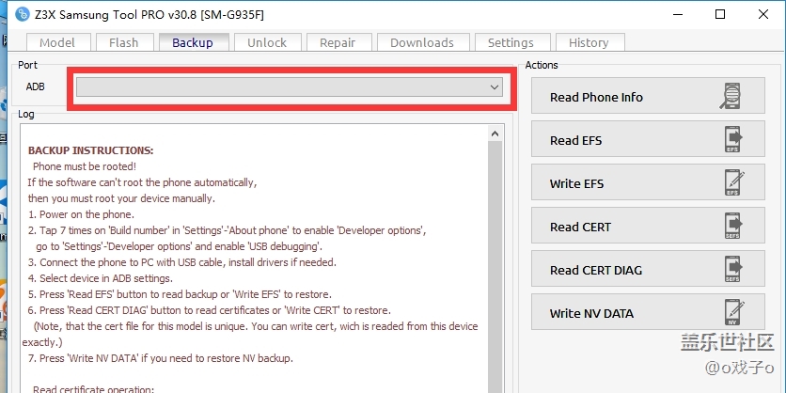The height and width of the screenshot is (393, 786).
Task: Open the ADB port dropdown arrow
Action: tap(495, 86)
